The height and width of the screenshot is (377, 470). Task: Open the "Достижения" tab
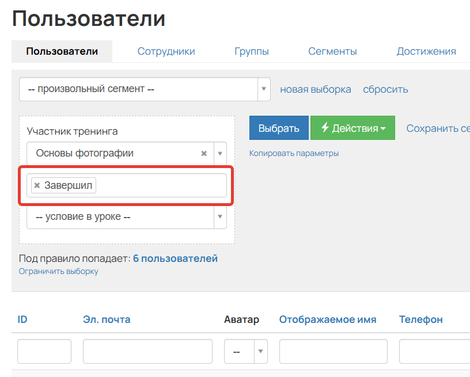coord(426,51)
